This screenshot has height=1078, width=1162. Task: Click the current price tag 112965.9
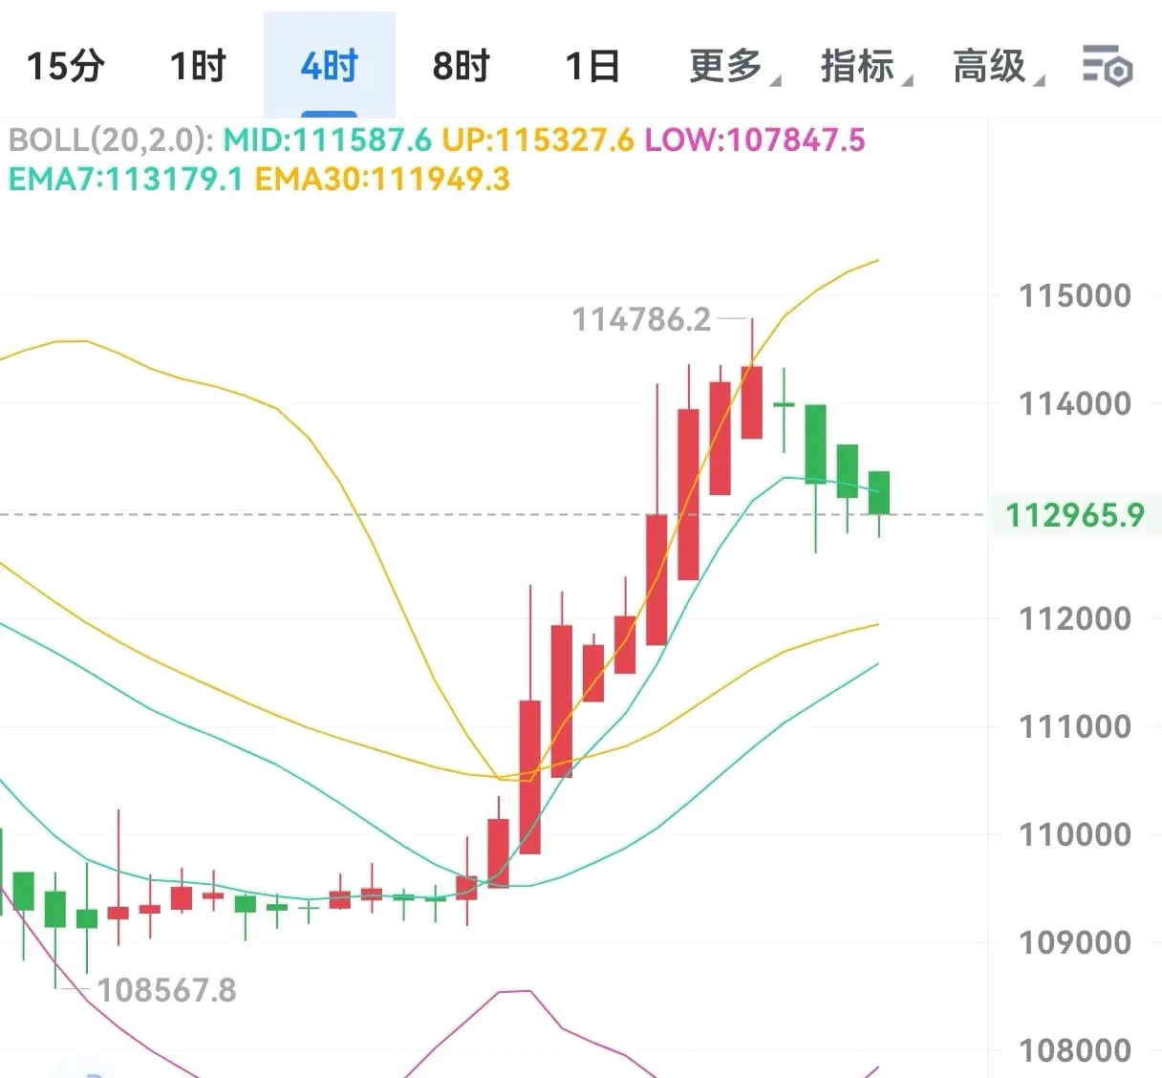pyautogui.click(x=1074, y=515)
